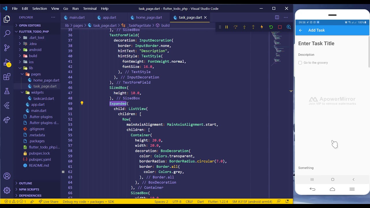Click the debug Step Out button
Screen dimensions: 370x208
253,27
